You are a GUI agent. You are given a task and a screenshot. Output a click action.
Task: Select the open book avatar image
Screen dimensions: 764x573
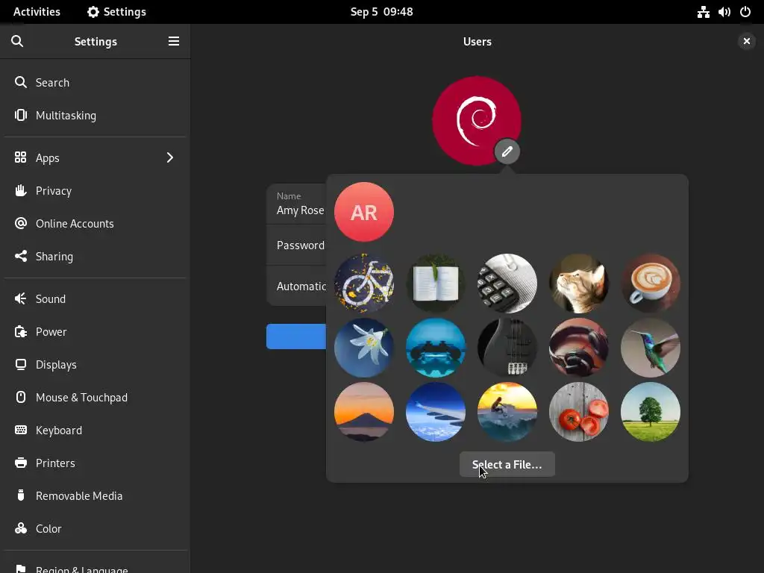pos(436,283)
